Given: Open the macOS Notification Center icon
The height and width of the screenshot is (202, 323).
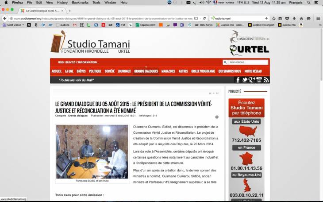Looking at the screenshot, I should coord(316,3).
